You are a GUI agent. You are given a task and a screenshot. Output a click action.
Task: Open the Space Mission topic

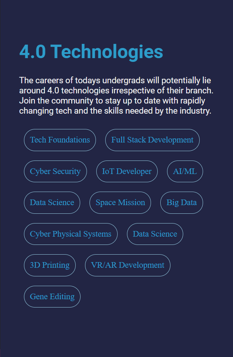120,202
